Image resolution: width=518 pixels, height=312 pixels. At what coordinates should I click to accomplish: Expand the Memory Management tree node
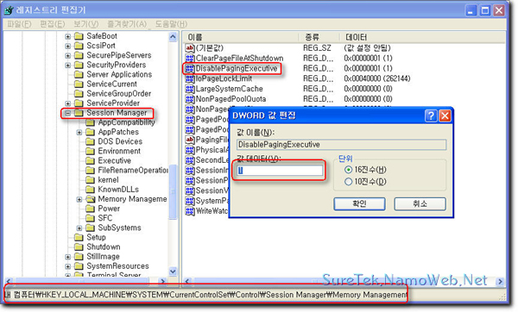79,199
